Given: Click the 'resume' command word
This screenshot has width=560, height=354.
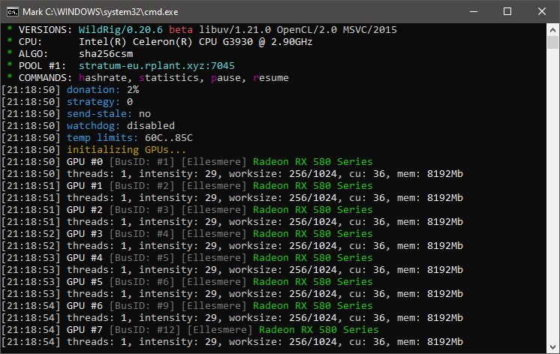Looking at the screenshot, I should [271, 78].
